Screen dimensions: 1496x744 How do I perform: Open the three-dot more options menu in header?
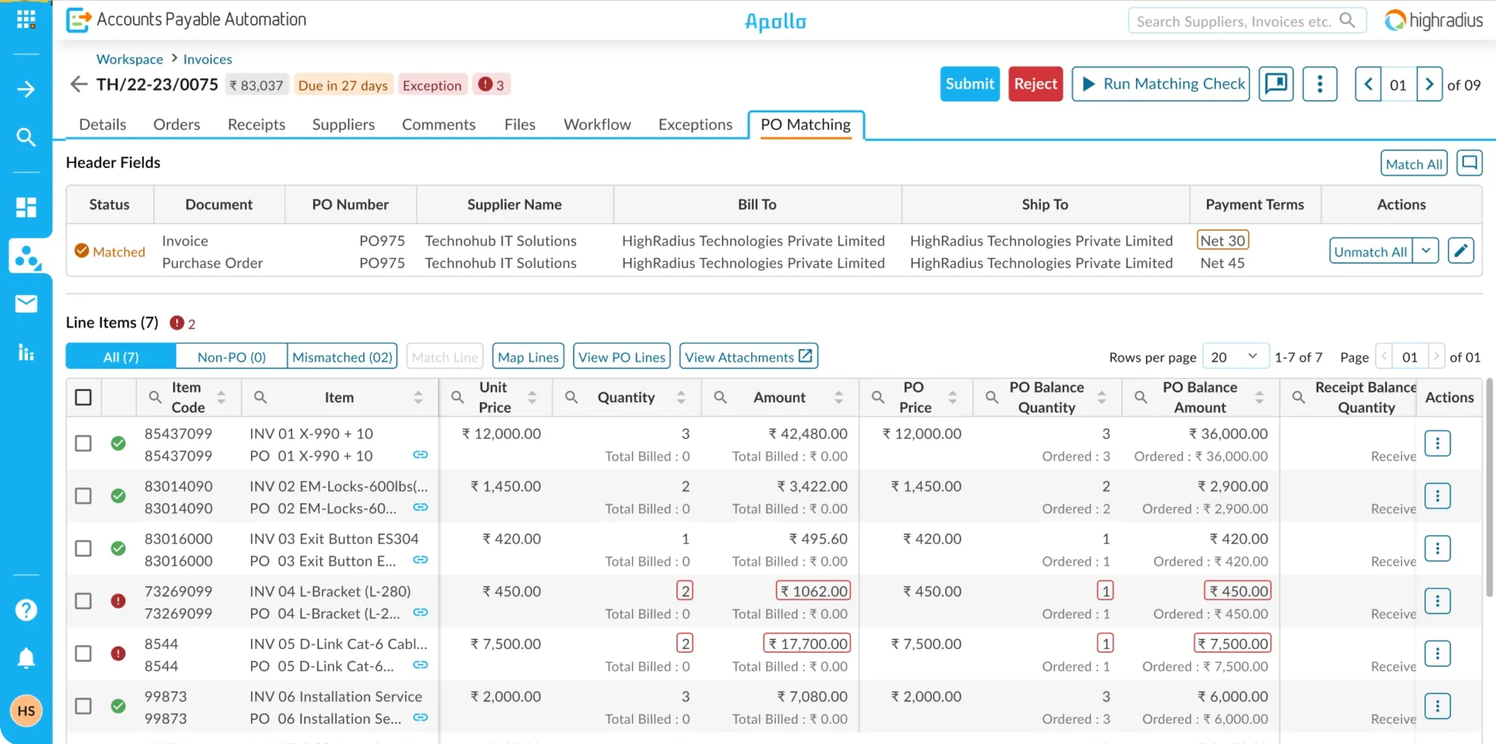[1319, 84]
